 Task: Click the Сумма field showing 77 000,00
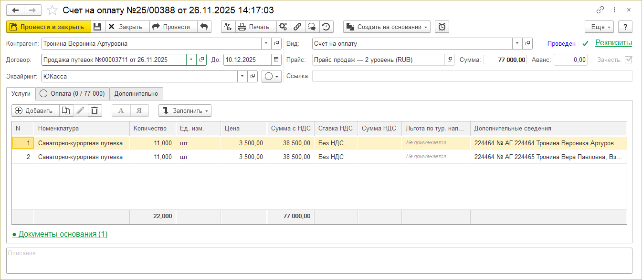coord(505,60)
